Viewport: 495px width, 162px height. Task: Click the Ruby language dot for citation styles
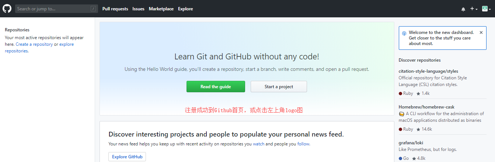tap(401, 94)
